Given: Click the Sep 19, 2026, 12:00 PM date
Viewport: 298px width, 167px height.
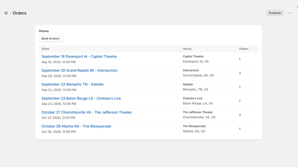Looking at the screenshot, I should point(58,62).
